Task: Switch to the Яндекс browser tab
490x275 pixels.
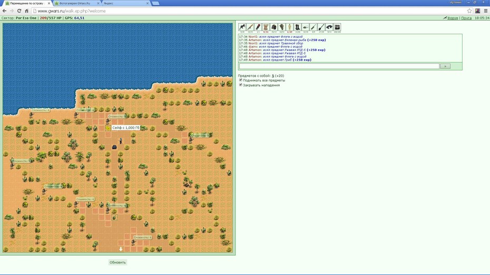Action: tap(126, 3)
